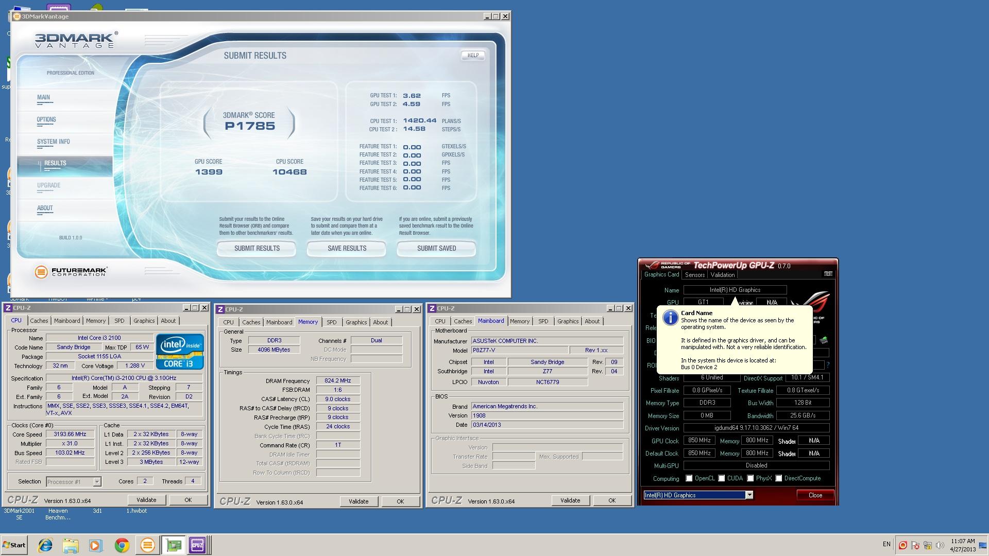989x556 pixels.
Task: Click the SUBMIT SAVED button
Action: pos(436,248)
